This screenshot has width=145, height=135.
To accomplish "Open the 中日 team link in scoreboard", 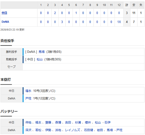I will pos(4,13).
